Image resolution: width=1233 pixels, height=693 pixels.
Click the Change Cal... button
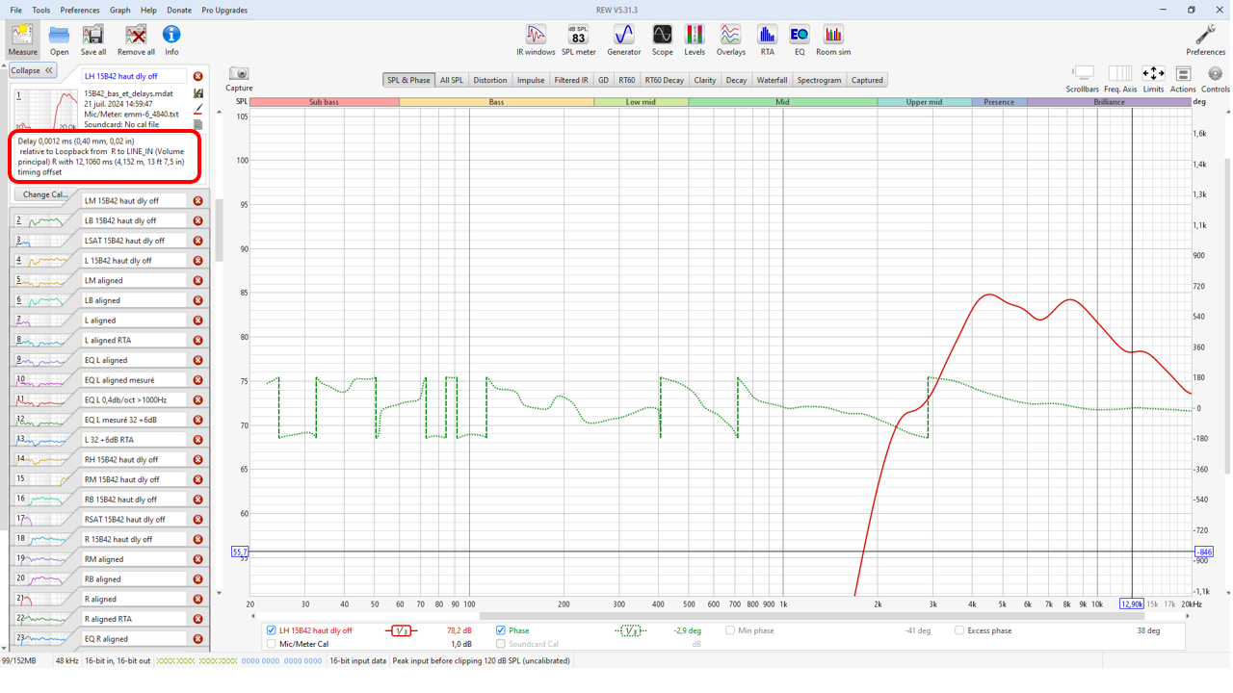coord(45,194)
